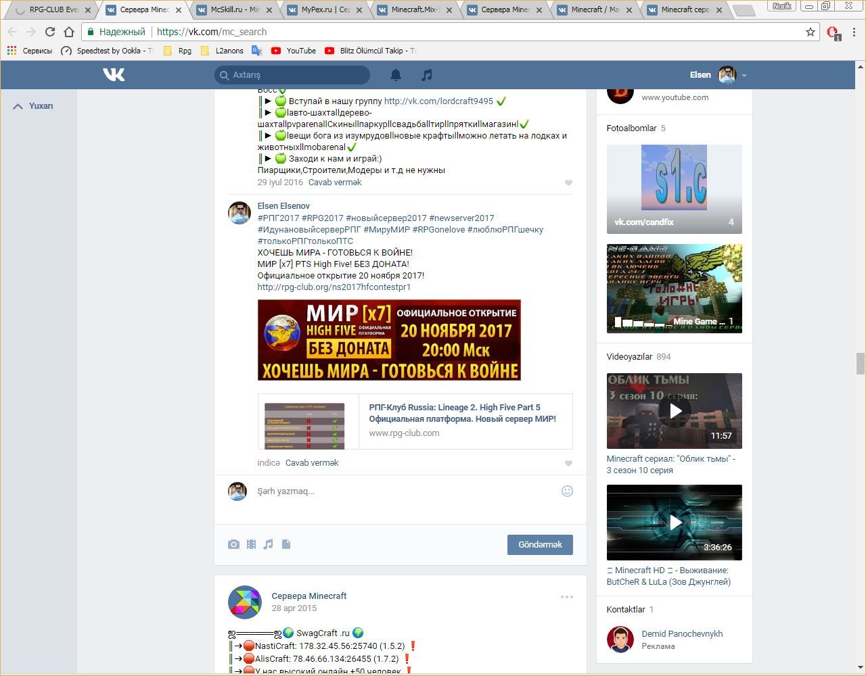Open the Elsen Elsenov comment avatar
The image size is (866, 676).
[x=240, y=212]
